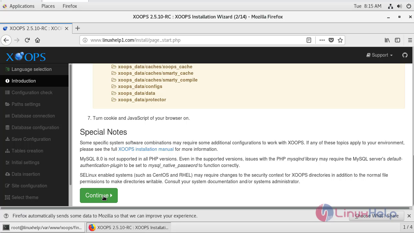Click the network status icon
Image resolution: width=414 pixels, height=233 pixels.
[390, 6]
